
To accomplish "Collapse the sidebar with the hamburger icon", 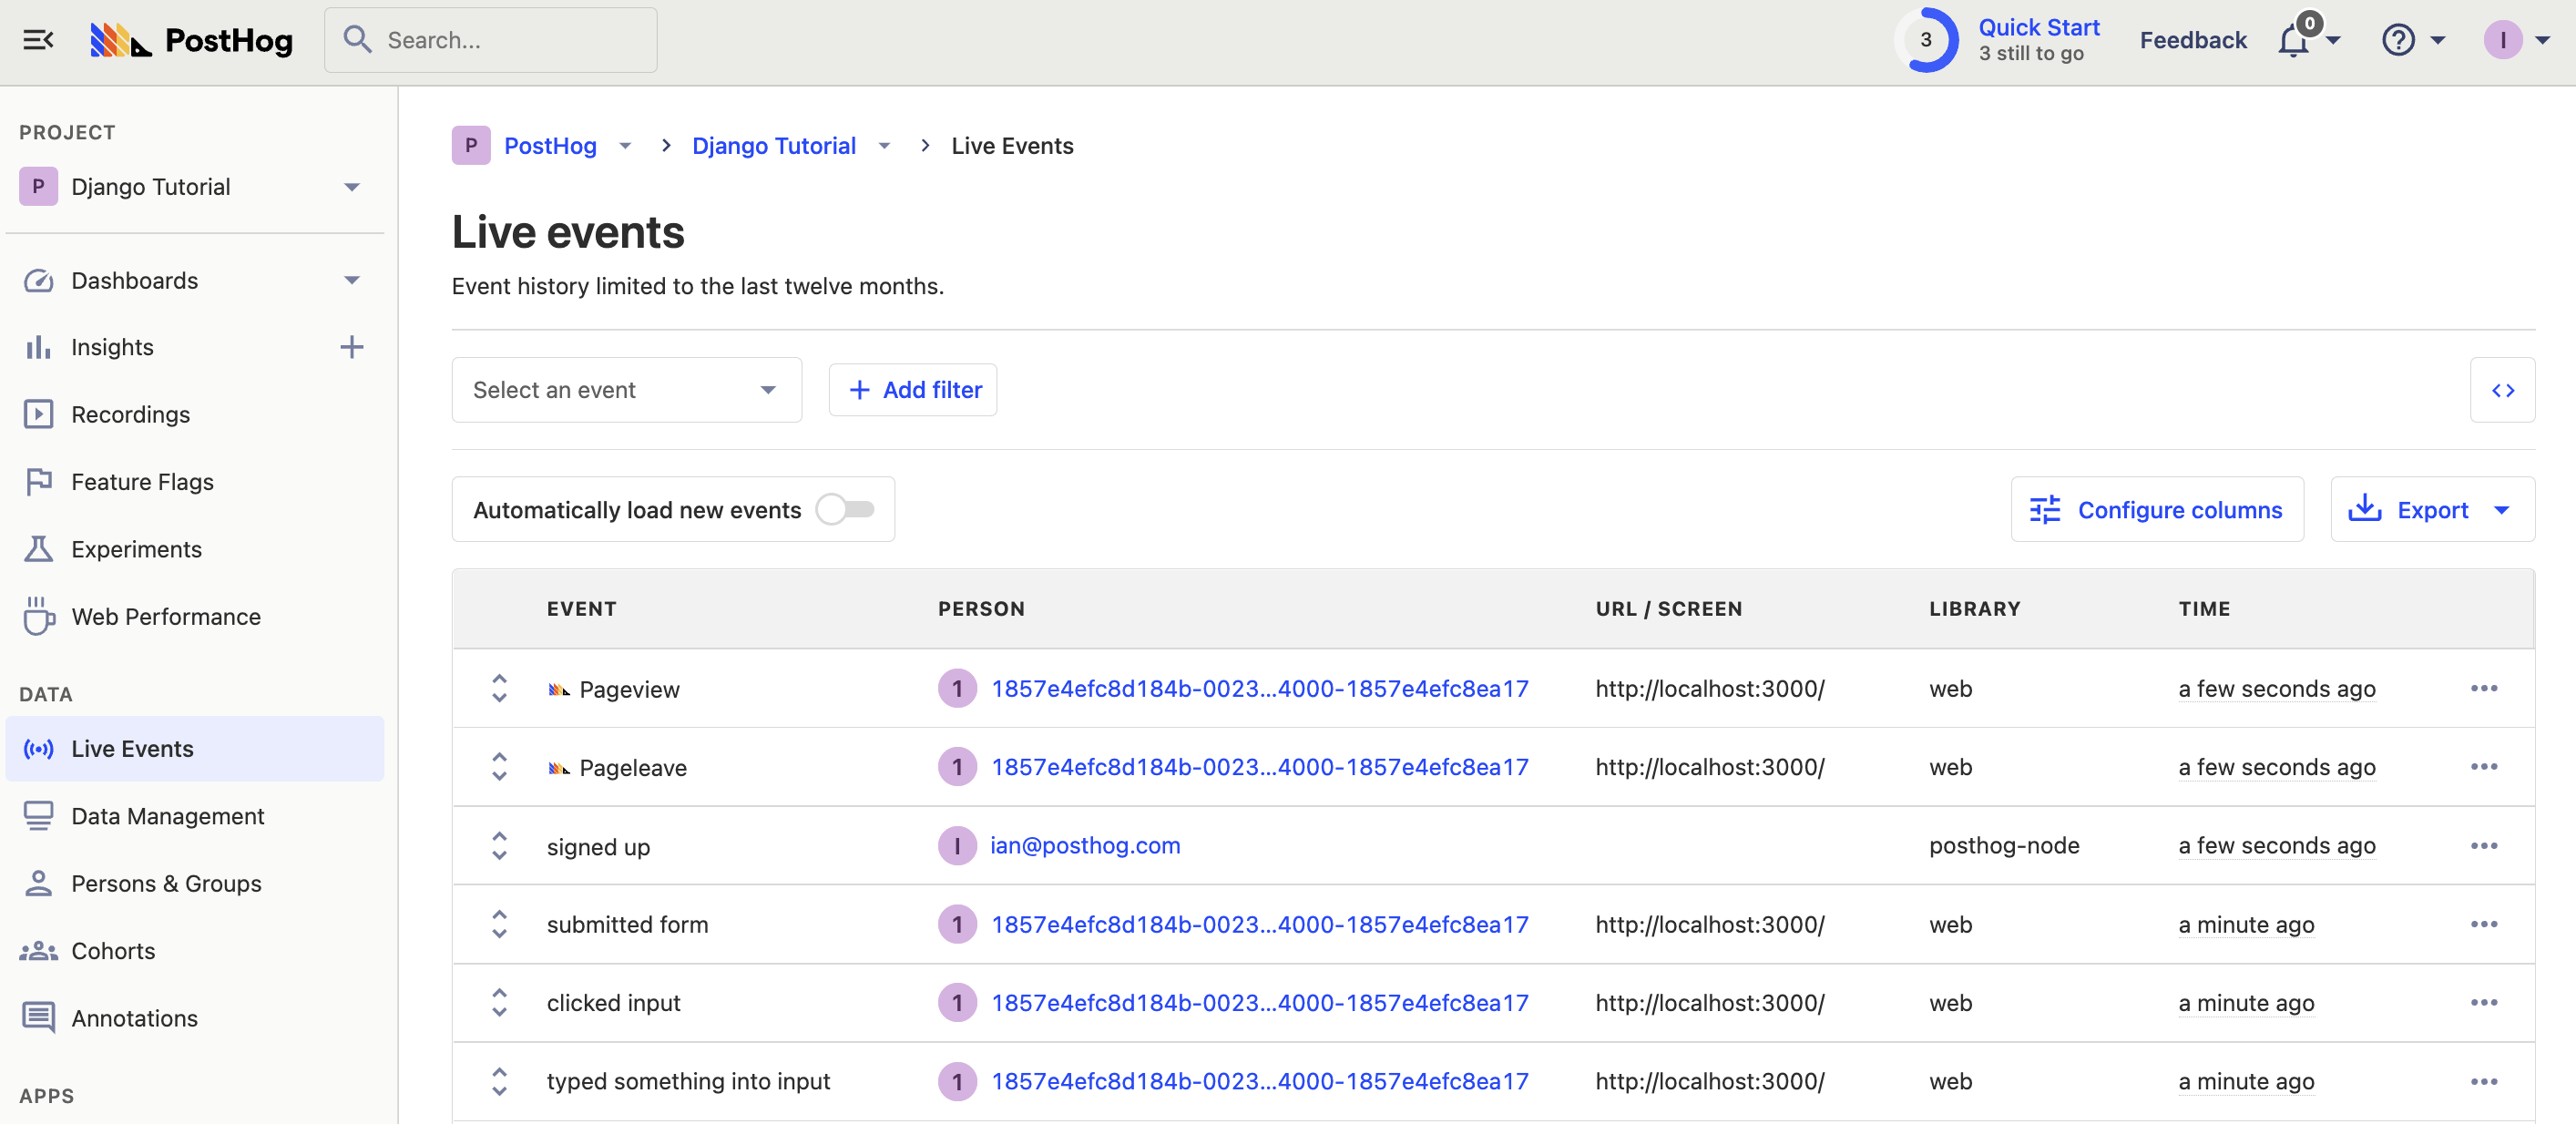I will (x=38, y=40).
